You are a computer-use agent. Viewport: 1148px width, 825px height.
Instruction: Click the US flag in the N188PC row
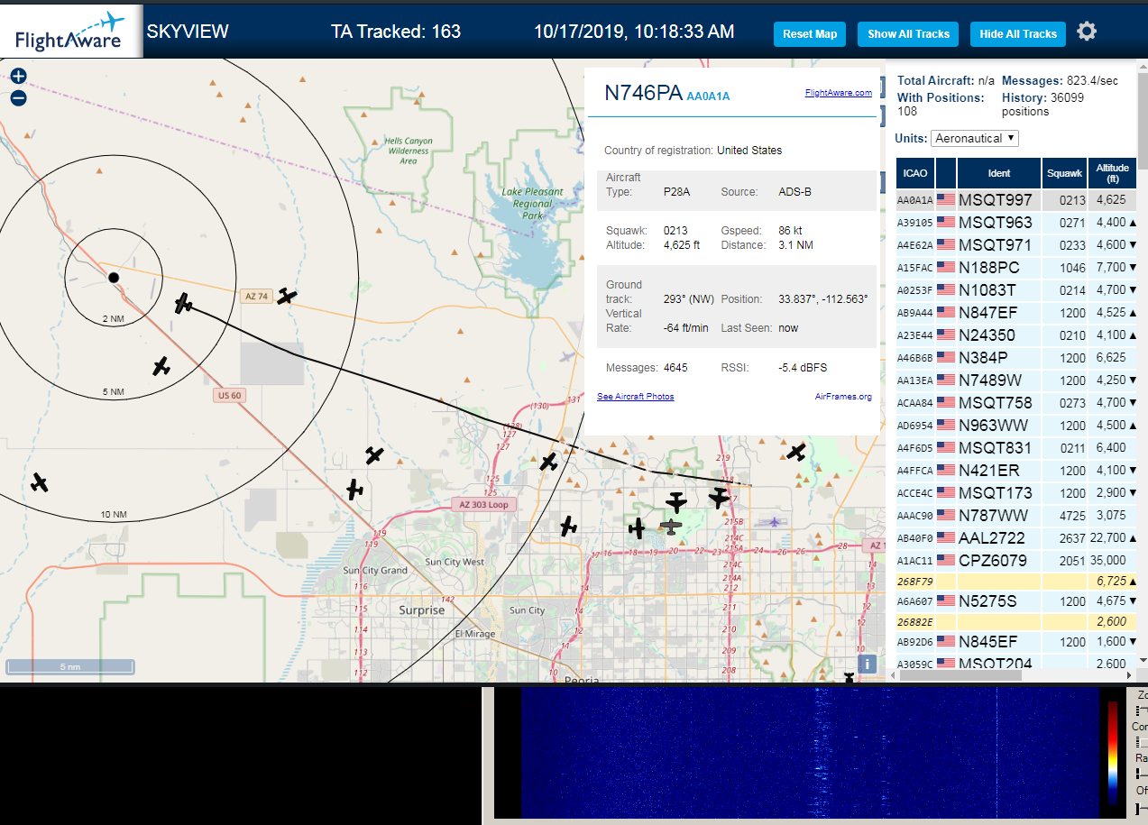pos(946,267)
